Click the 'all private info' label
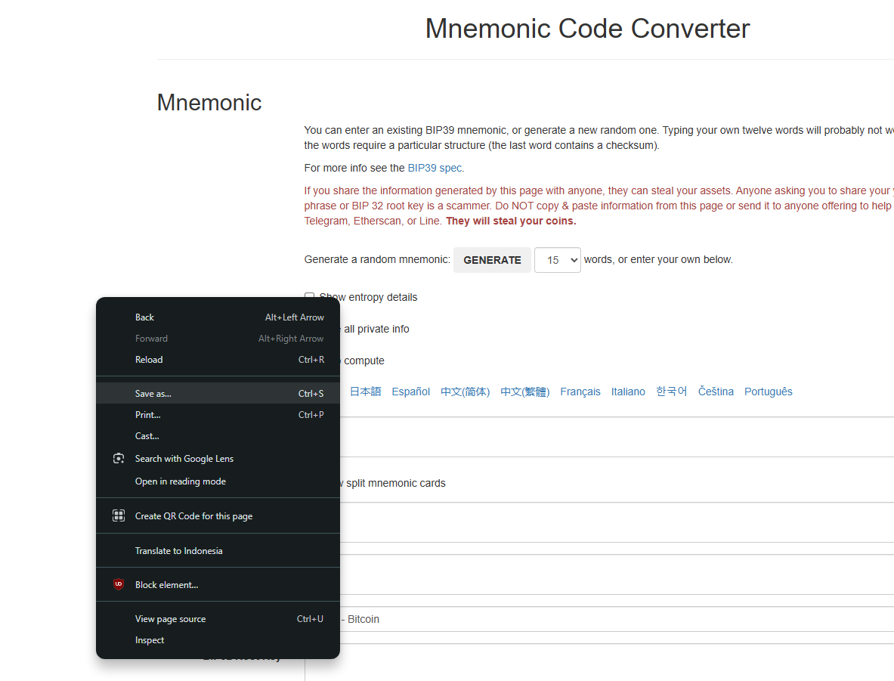Viewport: 894px width, 681px height. (376, 329)
